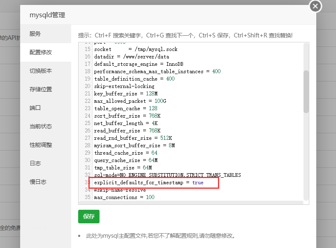Click the read_buffer_size = 768K line
The image size is (336, 248).
pyautogui.click(x=127, y=131)
